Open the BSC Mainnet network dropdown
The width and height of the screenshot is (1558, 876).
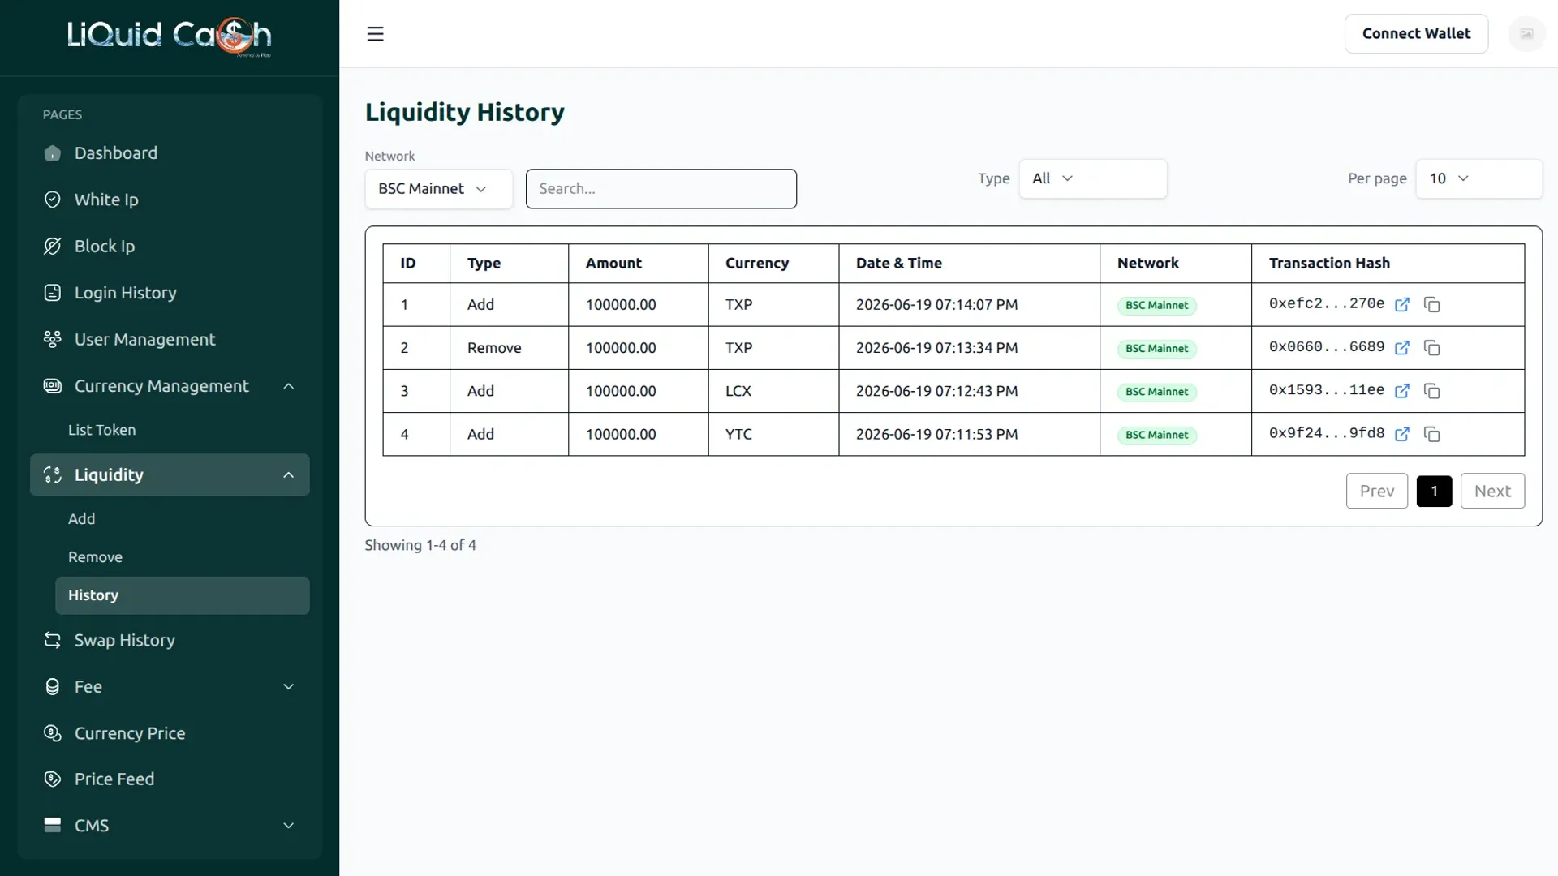[x=438, y=189]
